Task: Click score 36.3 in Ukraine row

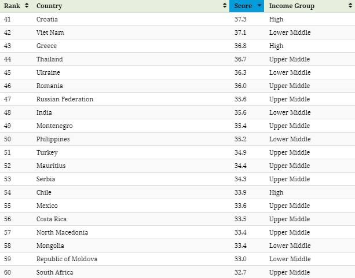Action: (x=240, y=72)
